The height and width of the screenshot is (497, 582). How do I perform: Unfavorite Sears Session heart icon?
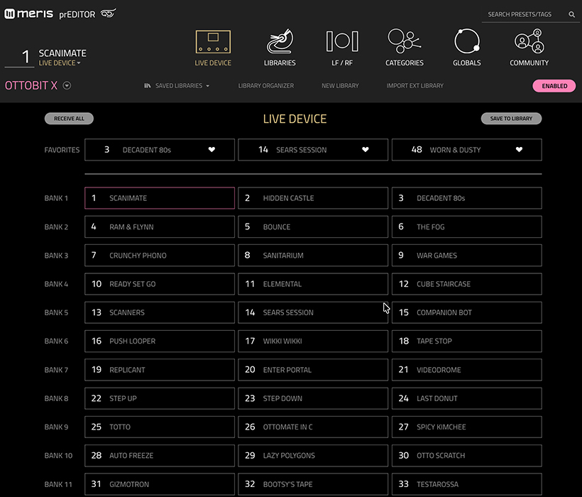366,150
